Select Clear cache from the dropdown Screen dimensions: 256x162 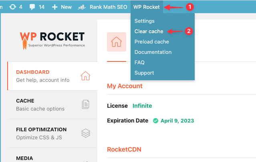[149, 31]
